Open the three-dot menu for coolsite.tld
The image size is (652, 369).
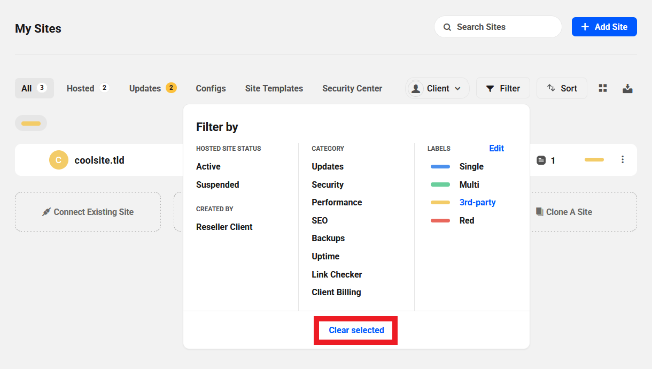point(622,159)
